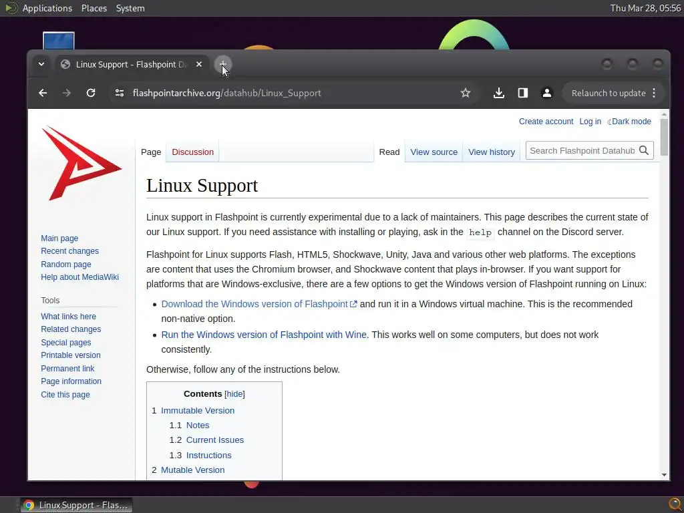Toggle Dark mode on the wiki
Screen dimensions: 684x513
point(629,122)
